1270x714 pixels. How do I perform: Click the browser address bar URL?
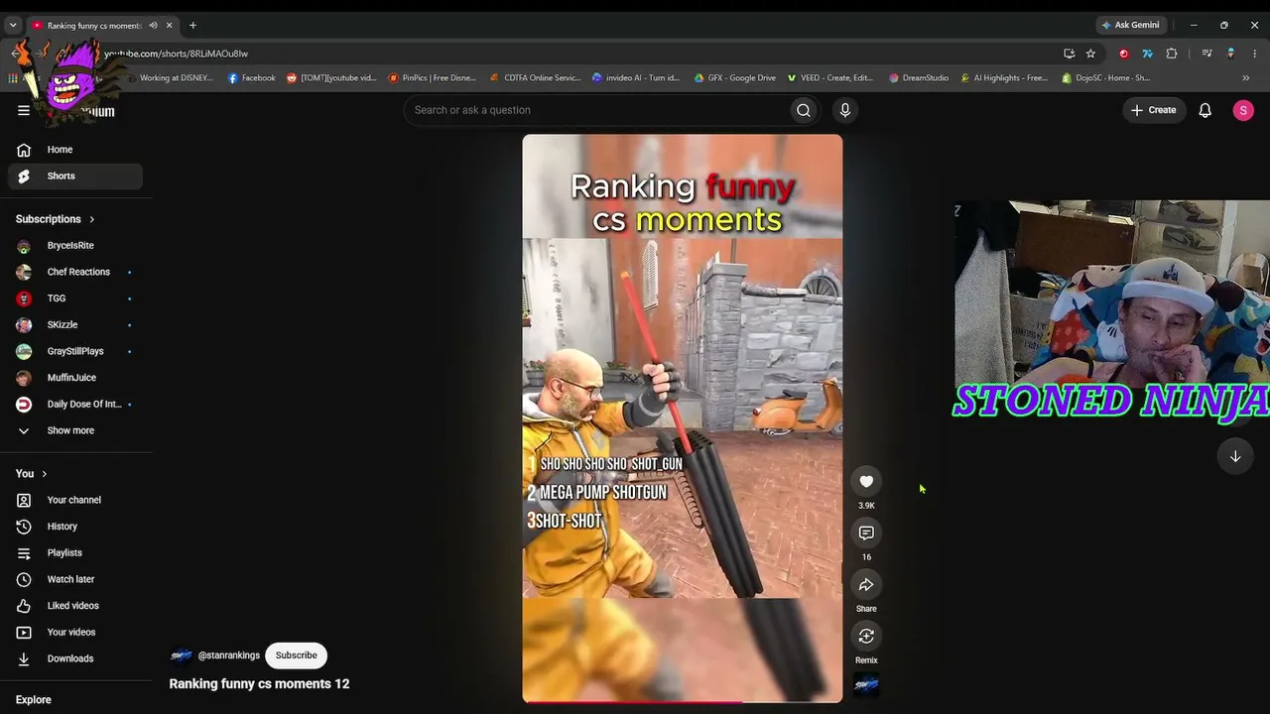pyautogui.click(x=177, y=54)
